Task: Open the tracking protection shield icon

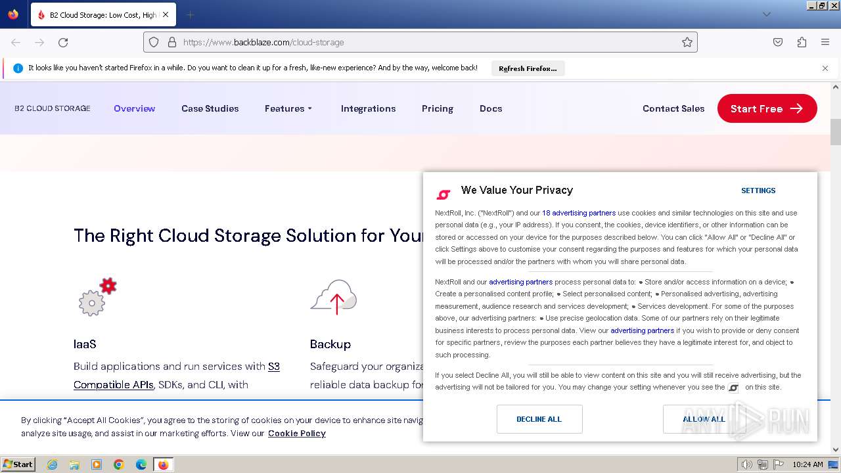Action: pos(154,42)
